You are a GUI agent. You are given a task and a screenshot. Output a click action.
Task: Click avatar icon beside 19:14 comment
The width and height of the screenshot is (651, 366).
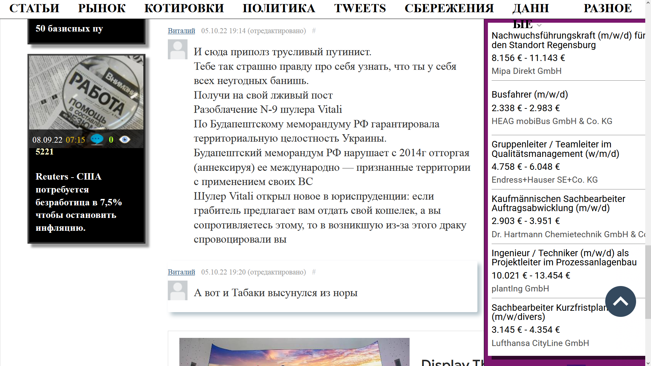click(x=177, y=49)
